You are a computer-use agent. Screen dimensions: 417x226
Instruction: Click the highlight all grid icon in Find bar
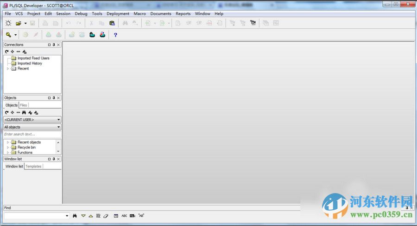point(98,216)
